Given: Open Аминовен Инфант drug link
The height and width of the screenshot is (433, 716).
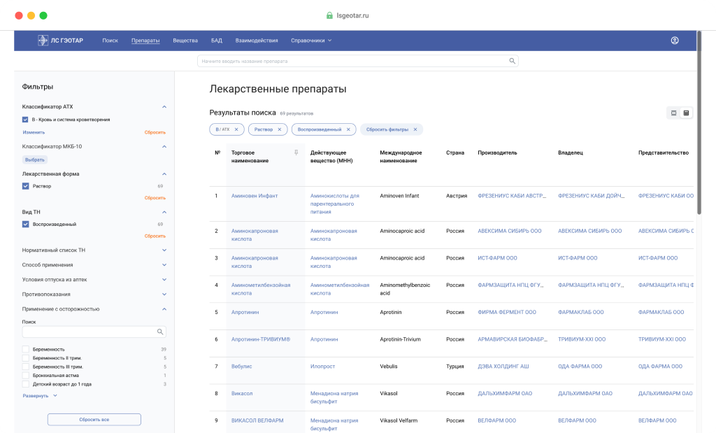Looking at the screenshot, I should (x=255, y=196).
